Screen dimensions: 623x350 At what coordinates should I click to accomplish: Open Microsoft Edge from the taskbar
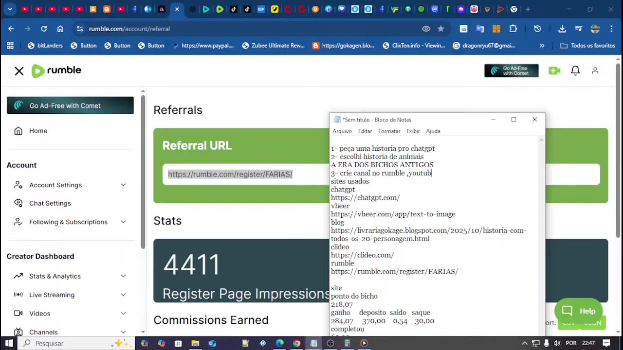pos(280,343)
